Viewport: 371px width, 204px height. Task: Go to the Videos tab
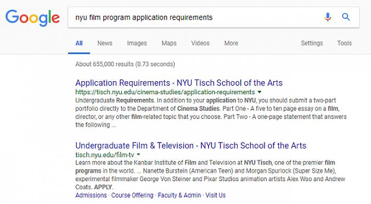[x=201, y=43]
